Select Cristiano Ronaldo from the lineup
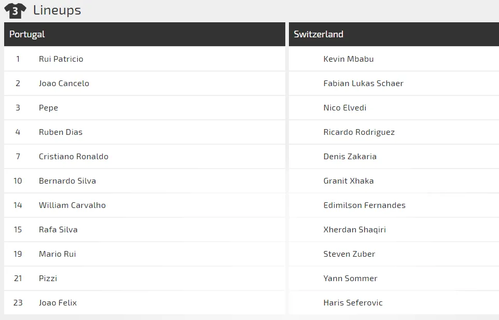Image resolution: width=499 pixels, height=320 pixels. tap(73, 157)
